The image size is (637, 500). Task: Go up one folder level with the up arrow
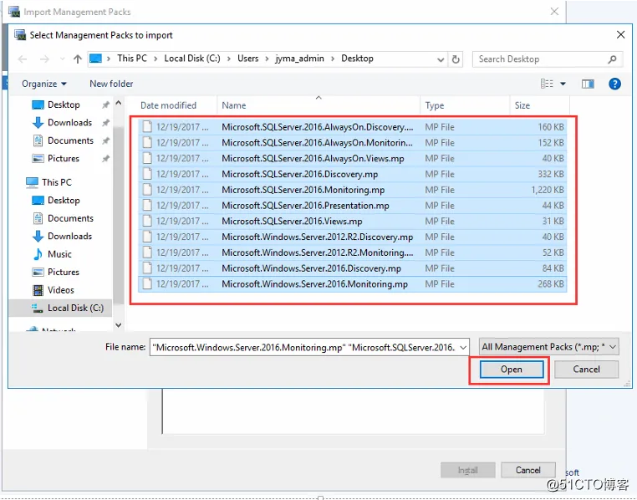[78, 59]
